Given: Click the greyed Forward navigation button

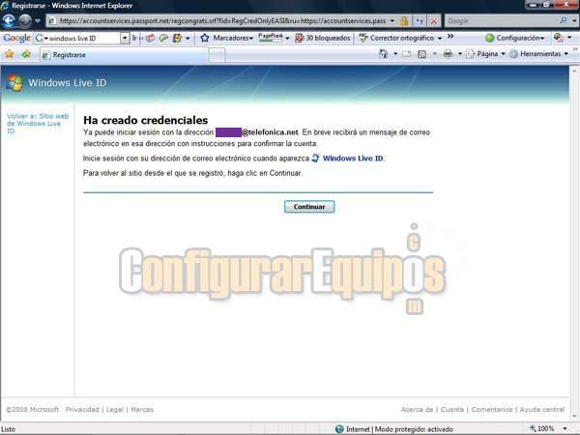Looking at the screenshot, I should [25, 20].
